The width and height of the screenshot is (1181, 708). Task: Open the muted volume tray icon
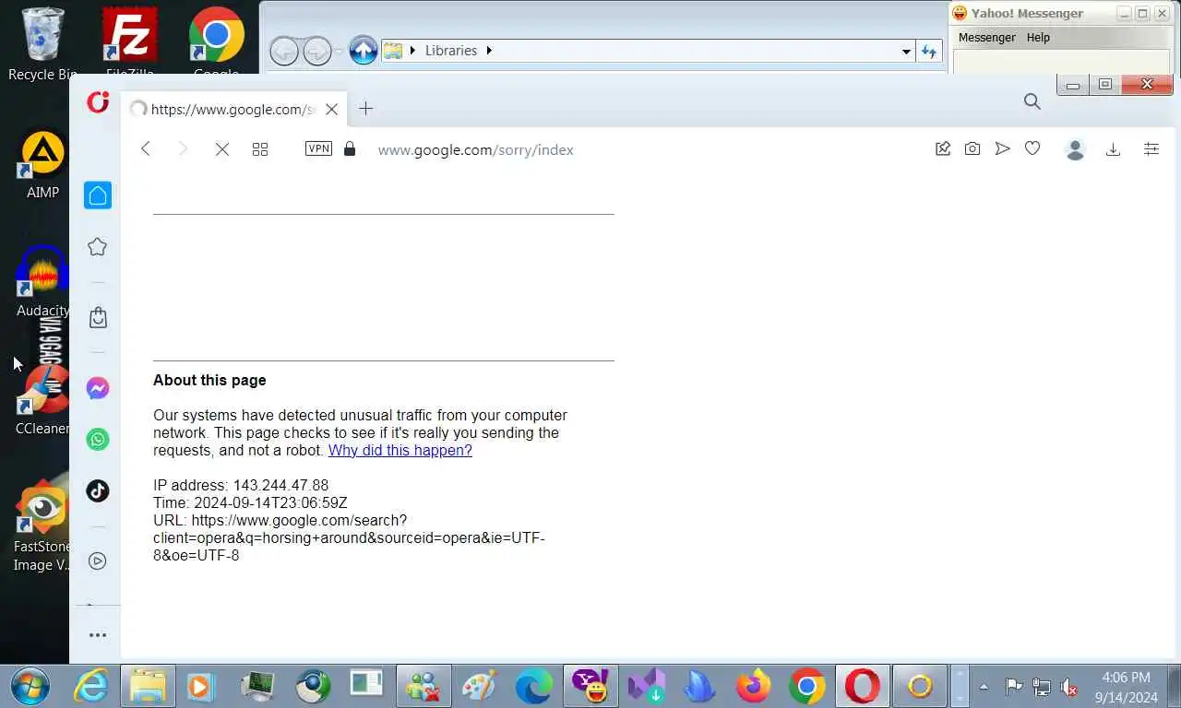pyautogui.click(x=1069, y=687)
